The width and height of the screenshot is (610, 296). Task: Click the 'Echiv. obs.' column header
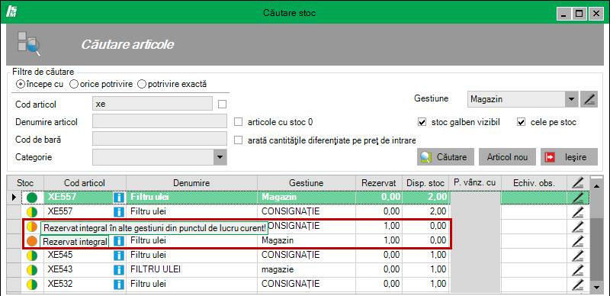(535, 182)
